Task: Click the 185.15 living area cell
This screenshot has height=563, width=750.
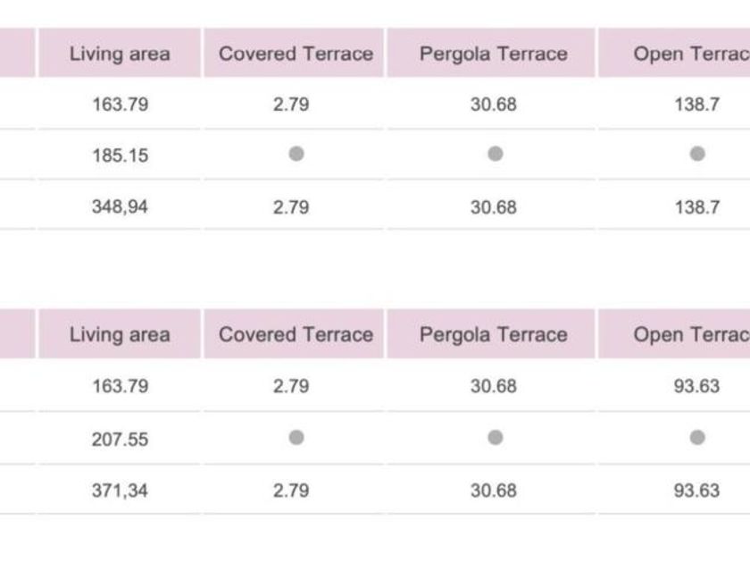Action: [x=120, y=155]
